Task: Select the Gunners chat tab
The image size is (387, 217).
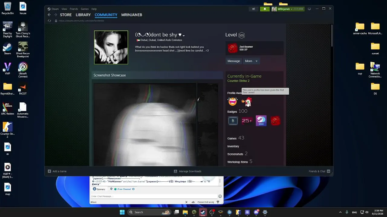Action: click(99, 189)
